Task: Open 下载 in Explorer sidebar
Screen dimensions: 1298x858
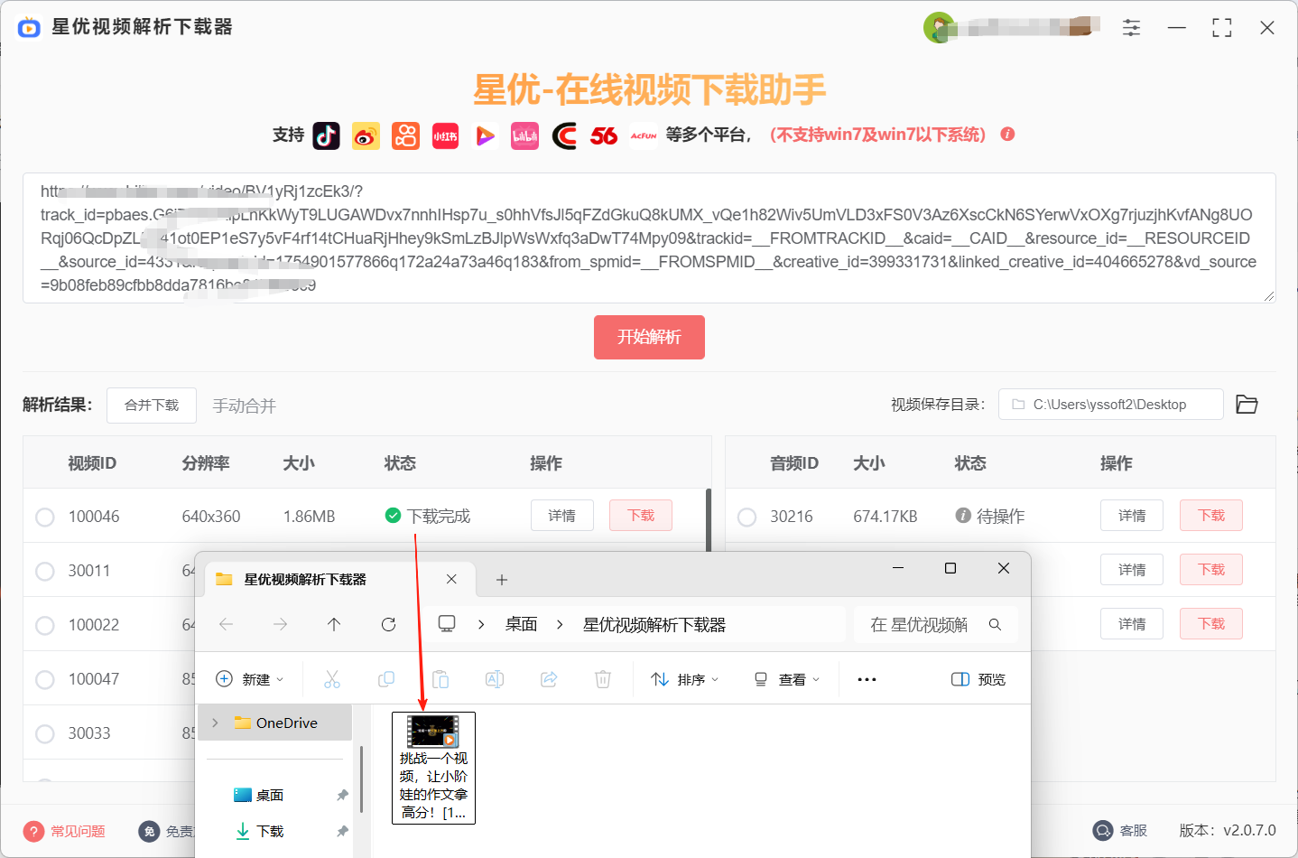Action: [x=270, y=831]
